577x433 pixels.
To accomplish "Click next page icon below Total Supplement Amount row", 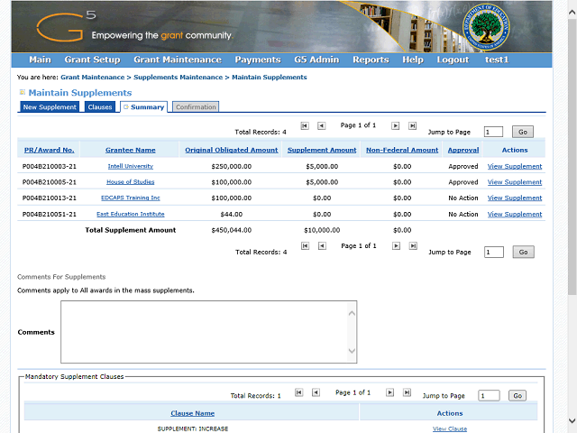I will pyautogui.click(x=395, y=246).
